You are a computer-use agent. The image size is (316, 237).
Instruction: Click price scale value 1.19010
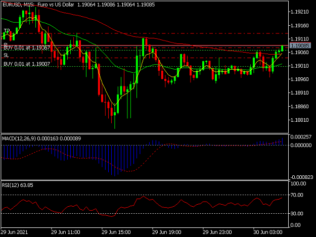299,66
